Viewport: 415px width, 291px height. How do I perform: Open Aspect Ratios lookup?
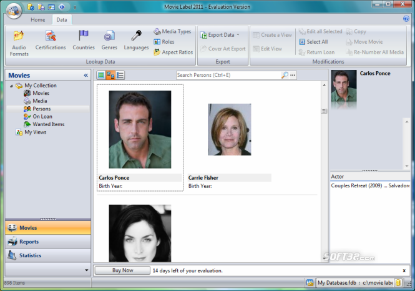coord(173,52)
